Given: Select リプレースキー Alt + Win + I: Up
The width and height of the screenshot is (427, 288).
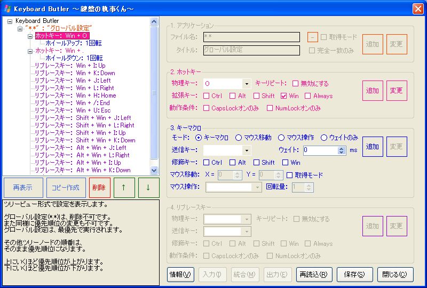Looking at the screenshot, I should 78,163.
